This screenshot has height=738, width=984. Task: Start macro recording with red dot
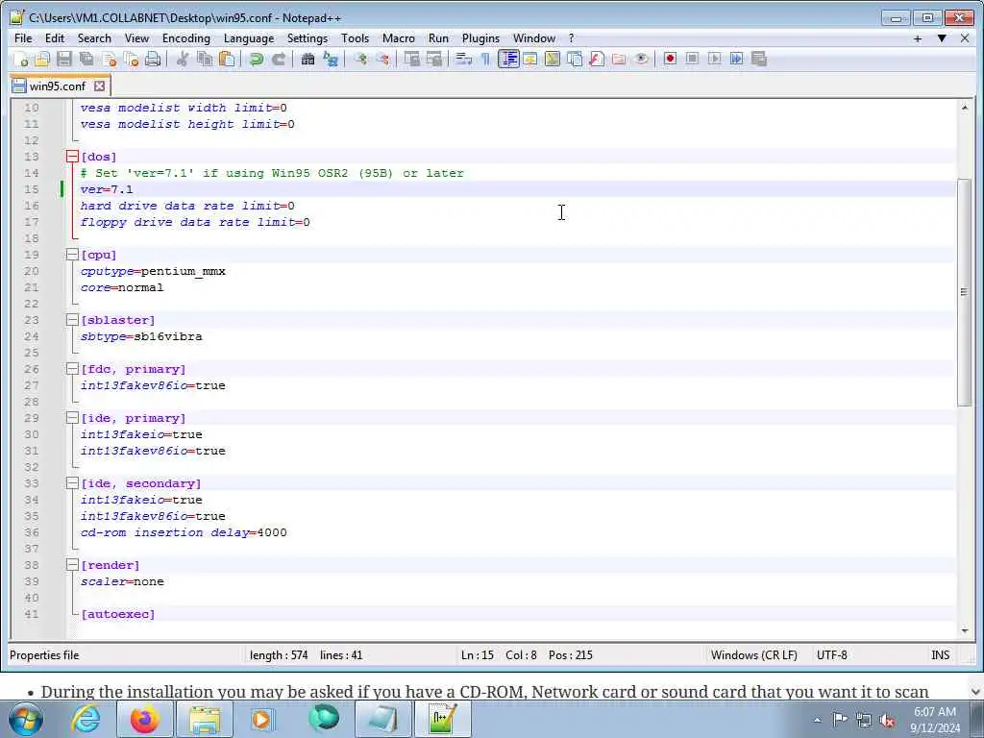[x=670, y=59]
